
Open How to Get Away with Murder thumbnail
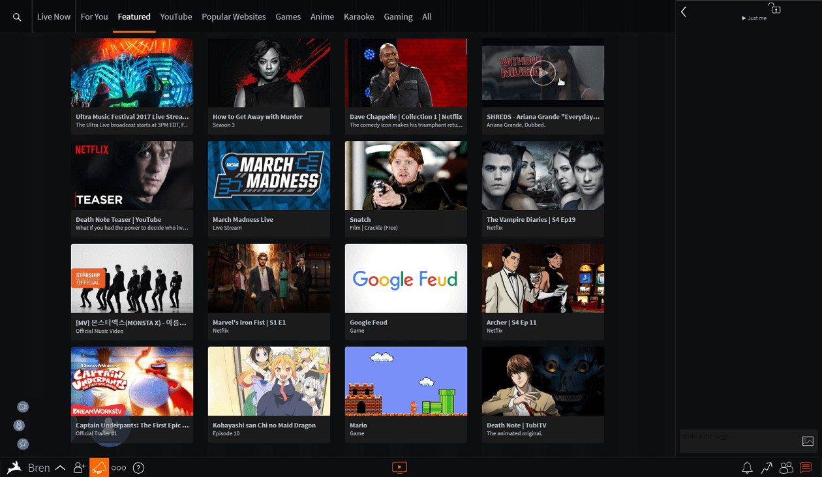click(269, 72)
